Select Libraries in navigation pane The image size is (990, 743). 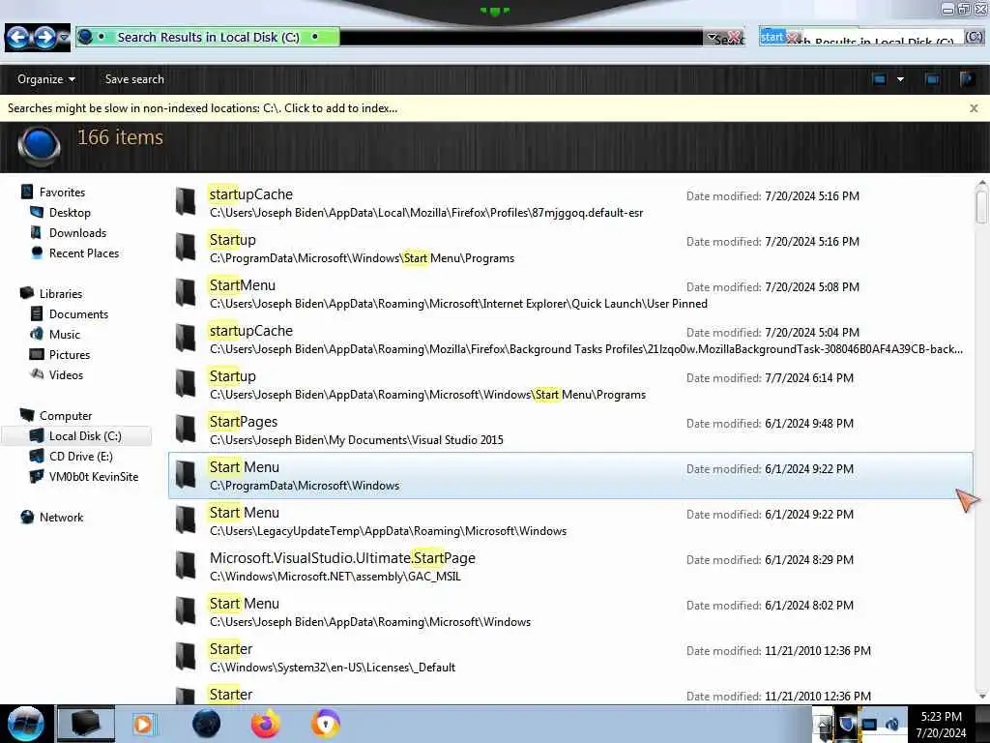pos(61,293)
